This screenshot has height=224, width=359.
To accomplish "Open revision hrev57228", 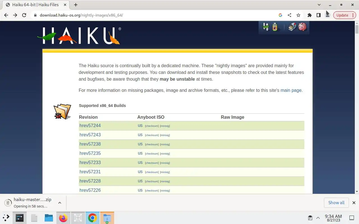I will tap(90, 181).
